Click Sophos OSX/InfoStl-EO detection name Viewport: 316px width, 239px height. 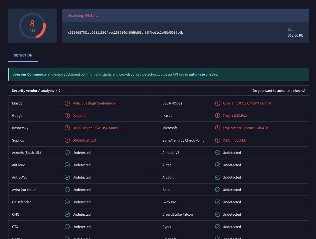(84, 140)
